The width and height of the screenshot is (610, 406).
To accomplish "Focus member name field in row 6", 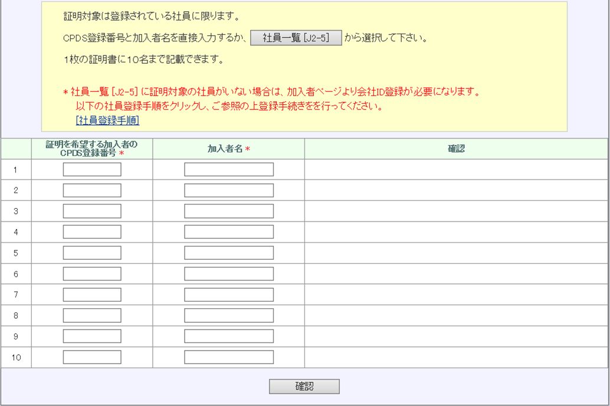I will pos(229,274).
